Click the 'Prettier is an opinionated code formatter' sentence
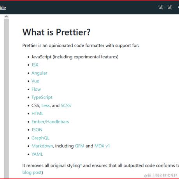The height and width of the screenshot is (179, 179). coord(81,46)
